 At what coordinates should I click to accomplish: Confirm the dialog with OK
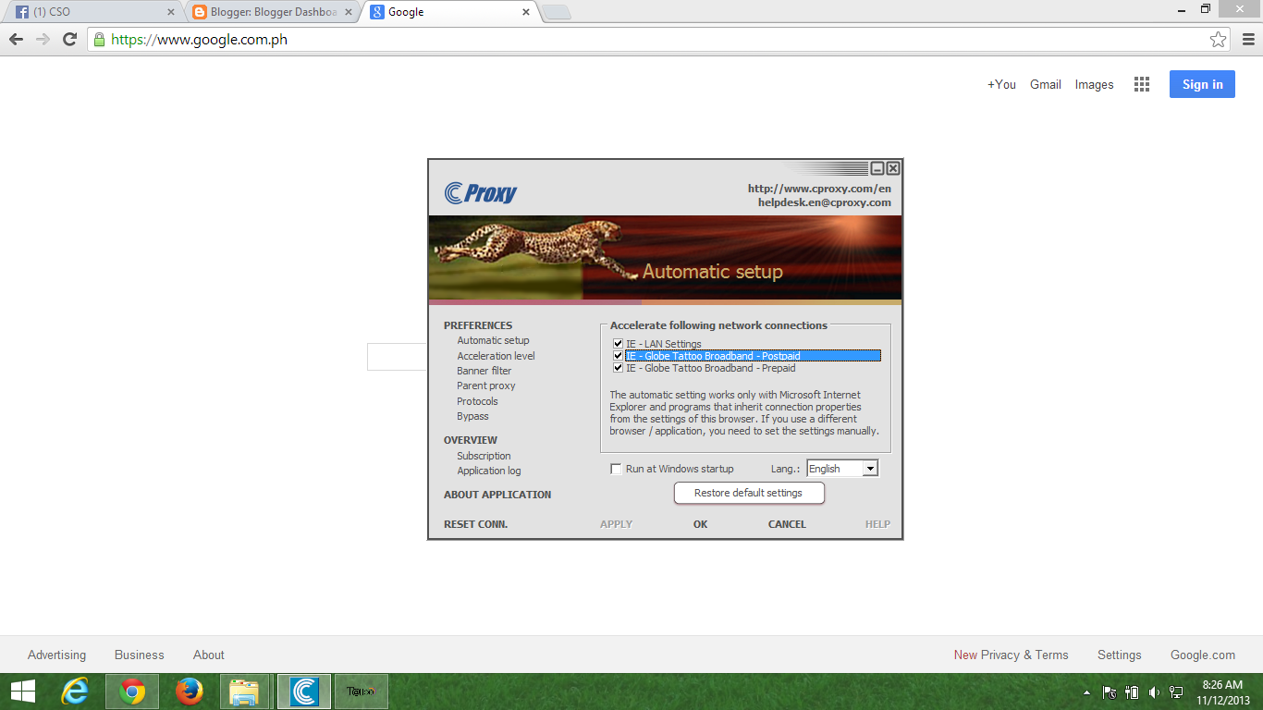pos(701,524)
